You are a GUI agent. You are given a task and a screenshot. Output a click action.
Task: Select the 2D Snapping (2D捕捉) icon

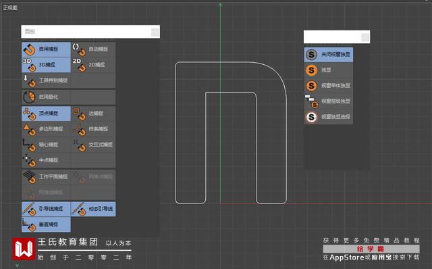(x=79, y=65)
